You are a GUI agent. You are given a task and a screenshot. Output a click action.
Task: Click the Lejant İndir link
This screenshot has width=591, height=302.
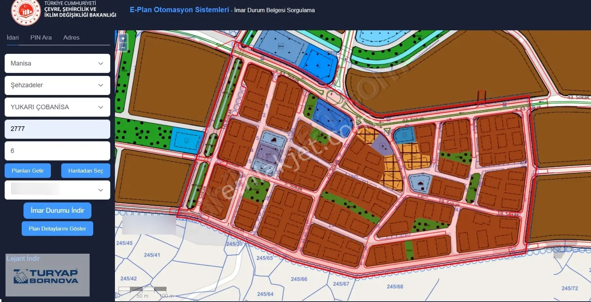point(23,258)
